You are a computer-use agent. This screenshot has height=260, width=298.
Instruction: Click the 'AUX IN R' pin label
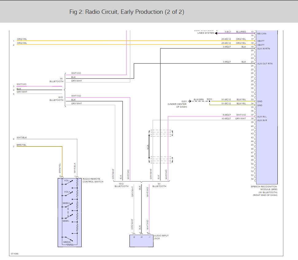[x=262, y=120]
